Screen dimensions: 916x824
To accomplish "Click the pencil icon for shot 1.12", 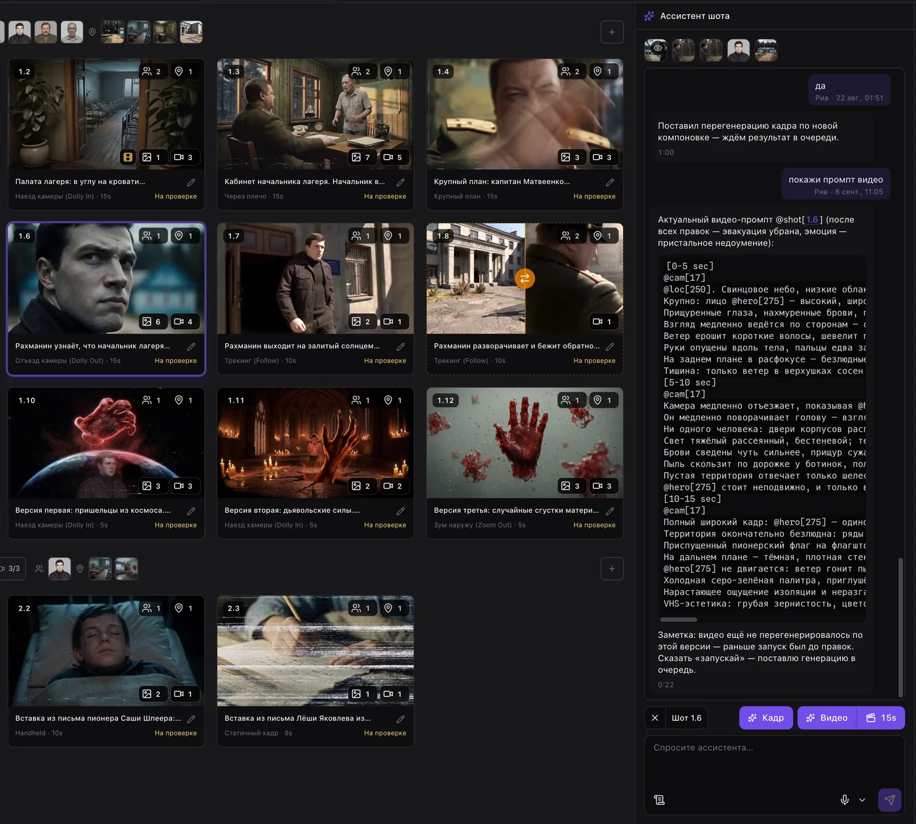I will click(610, 511).
